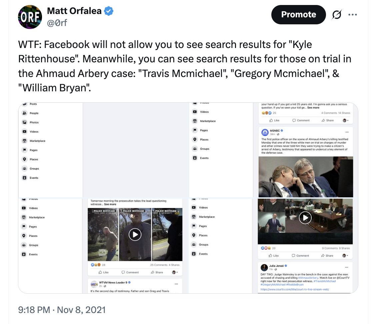
Task: Click the MSNBC page logo icon
Action: coord(265,132)
